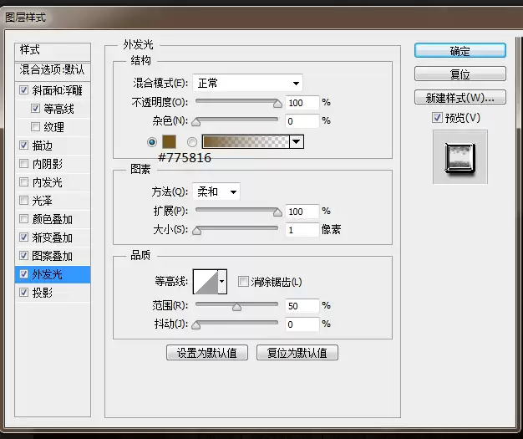Click the 新建样式(W)... button
This screenshot has width=523, height=439.
[460, 98]
